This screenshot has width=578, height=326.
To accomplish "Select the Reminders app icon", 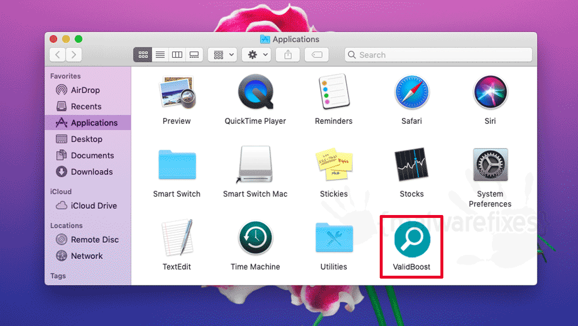I will pyautogui.click(x=334, y=92).
